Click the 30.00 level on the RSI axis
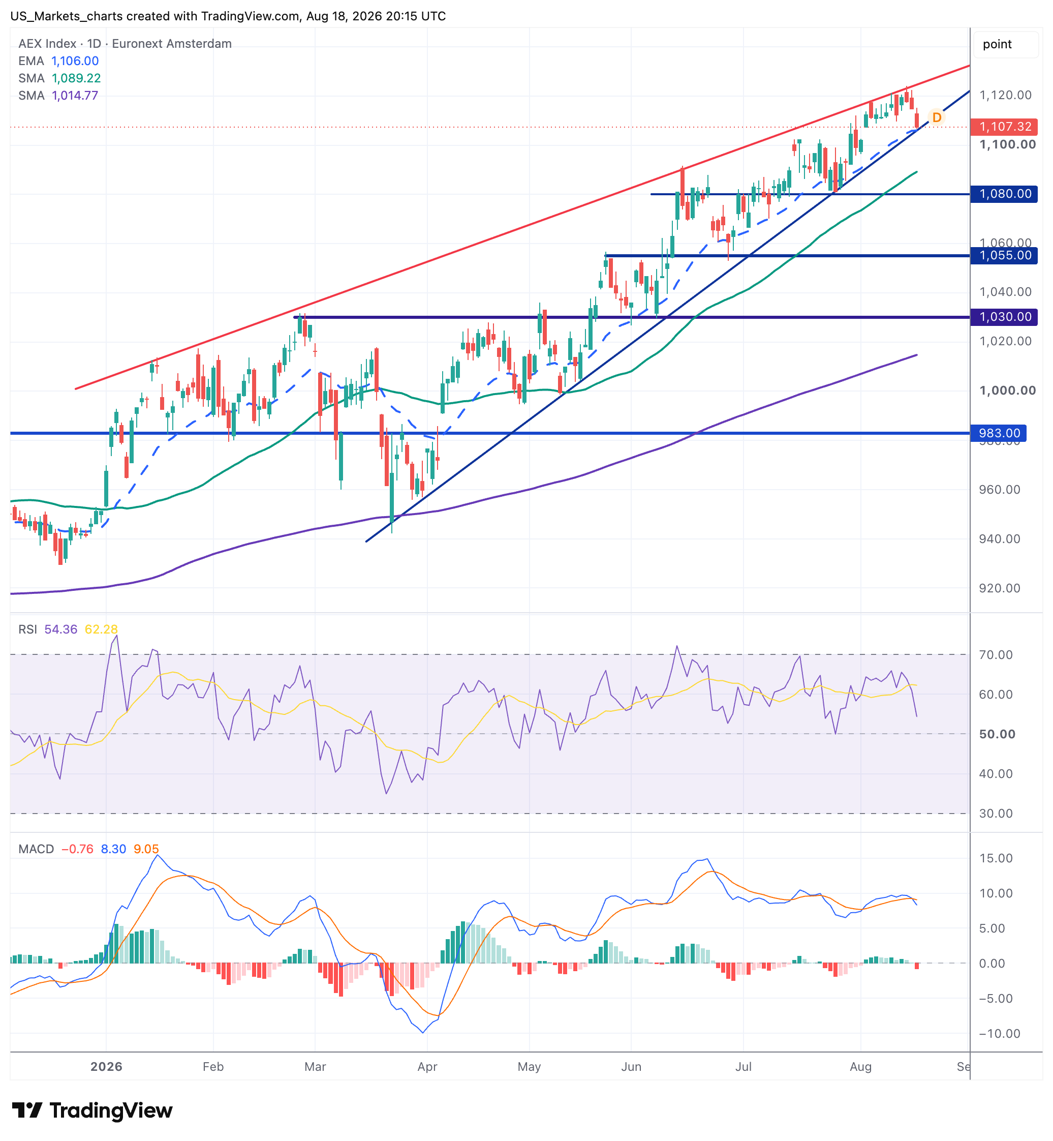1053x1141 pixels. [996, 814]
